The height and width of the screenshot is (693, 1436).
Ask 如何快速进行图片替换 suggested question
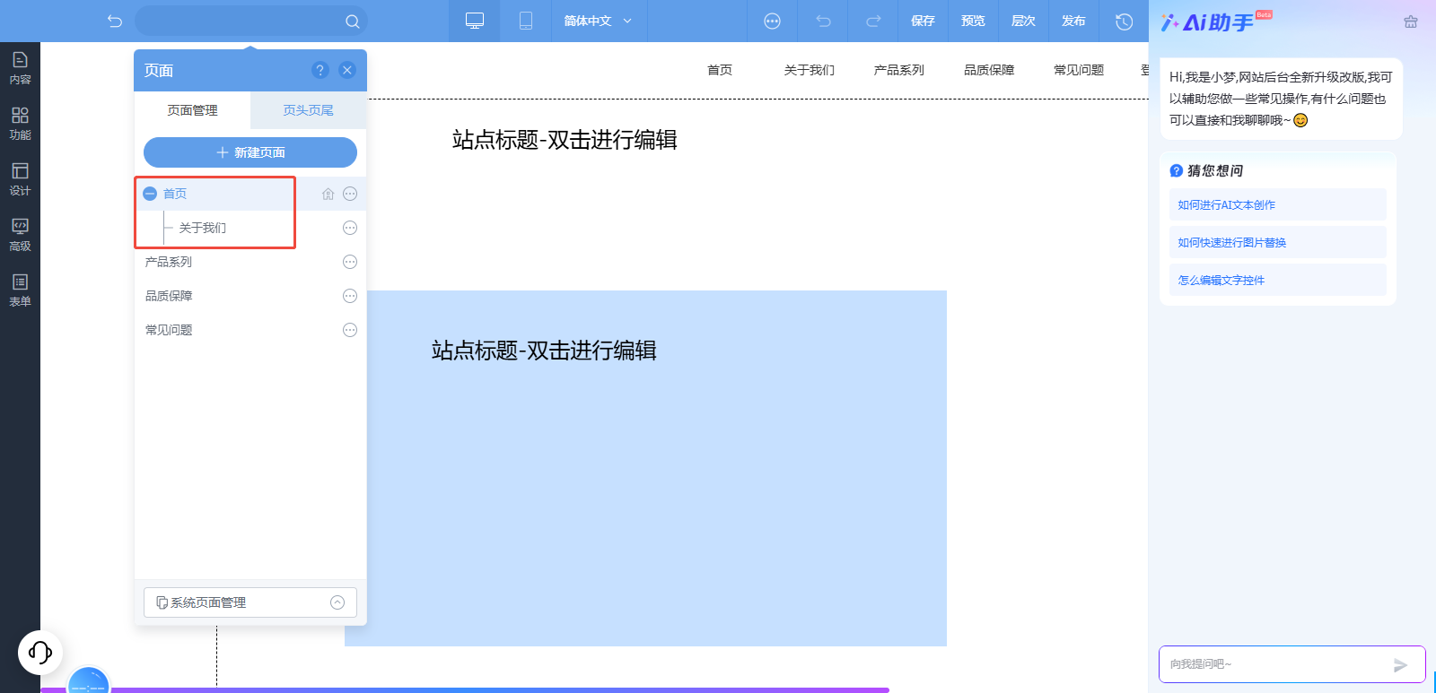click(x=1278, y=242)
